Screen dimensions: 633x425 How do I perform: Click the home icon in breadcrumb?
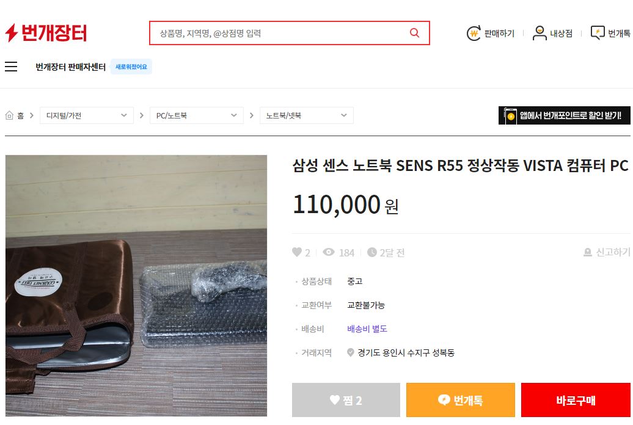[10, 115]
